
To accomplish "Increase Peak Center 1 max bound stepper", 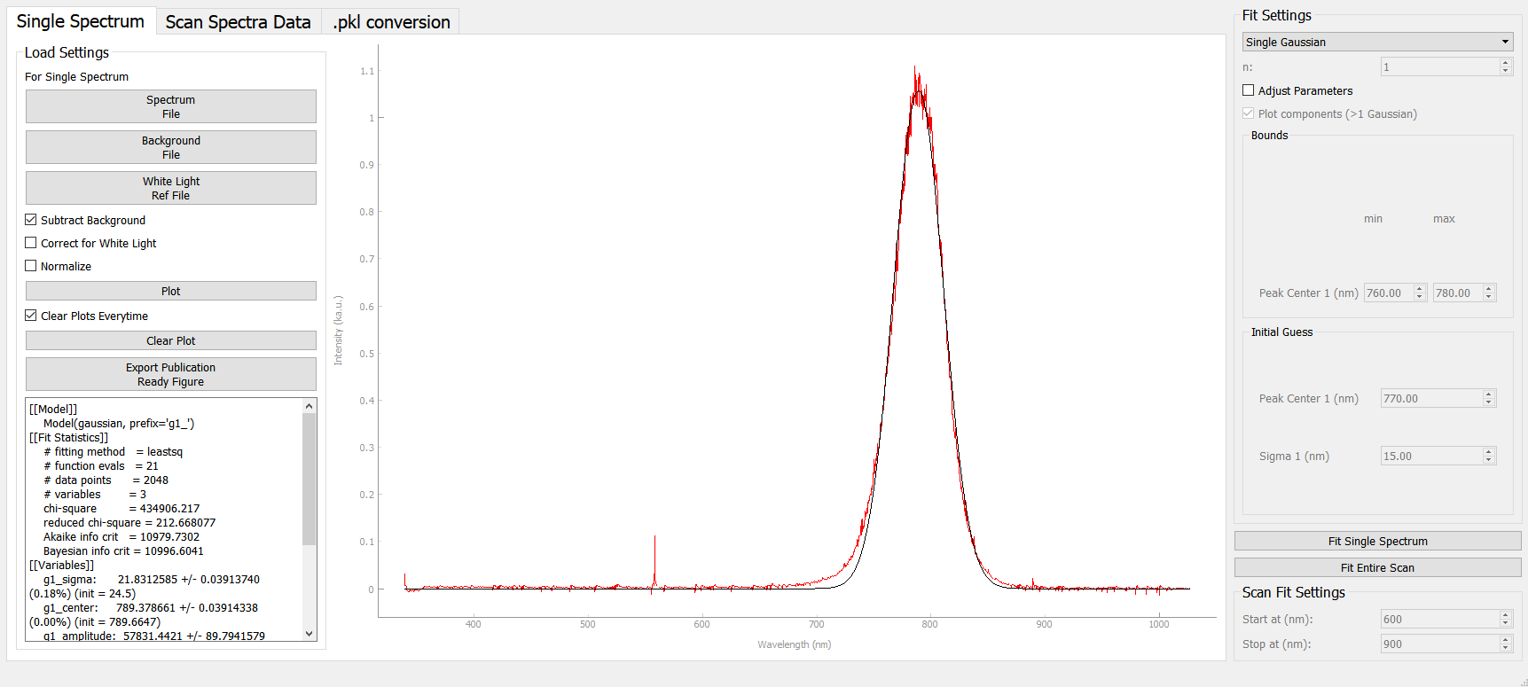I will click(1489, 288).
